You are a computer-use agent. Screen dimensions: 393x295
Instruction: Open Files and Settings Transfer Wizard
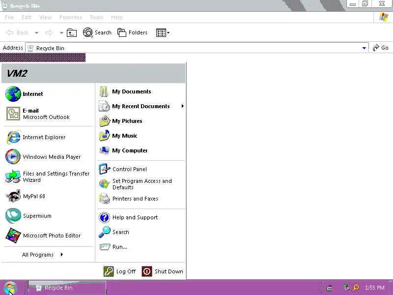[49, 177]
